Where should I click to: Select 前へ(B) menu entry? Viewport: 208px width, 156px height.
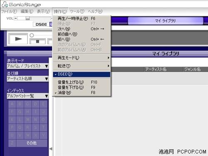pyautogui.click(x=82, y=40)
